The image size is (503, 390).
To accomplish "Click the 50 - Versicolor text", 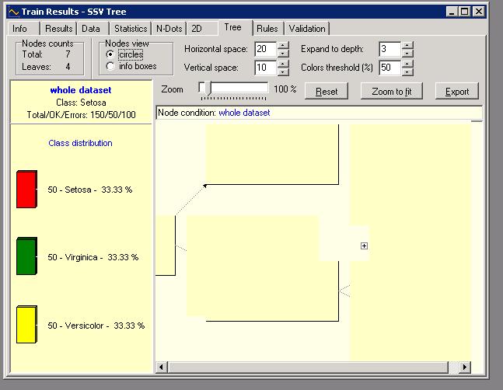I will 96,326.
